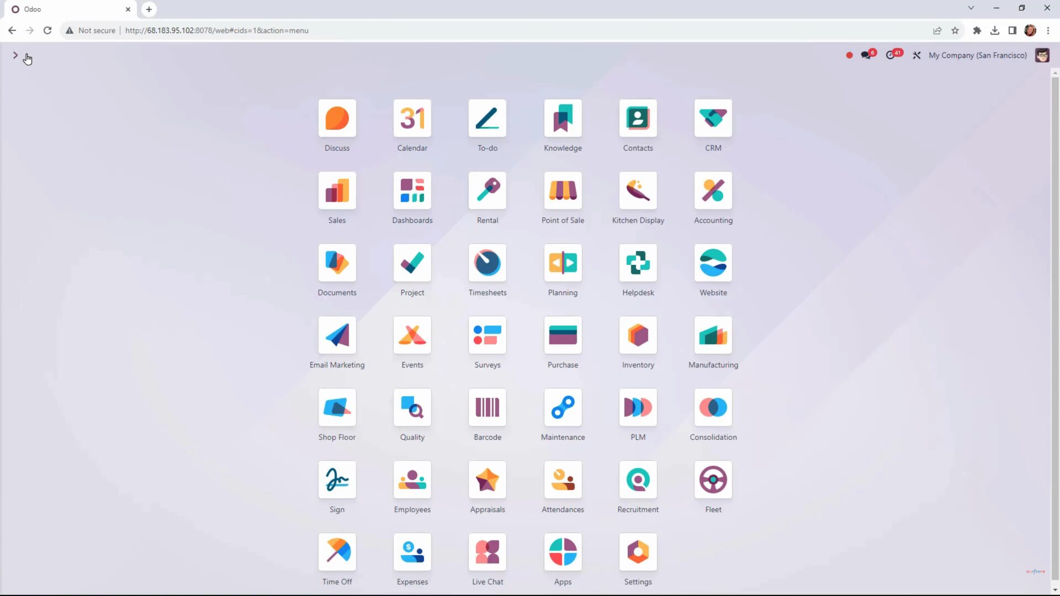Launch the Appraisals app
Viewport: 1060px width, 596px height.
(487, 480)
